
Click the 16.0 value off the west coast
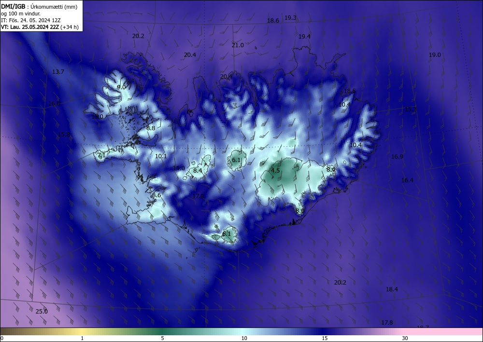tap(54, 104)
